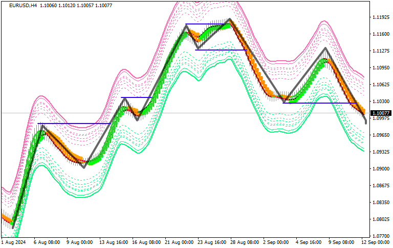Click the 1.07700 price axis label
The width and height of the screenshot is (393, 248).
coord(381,236)
